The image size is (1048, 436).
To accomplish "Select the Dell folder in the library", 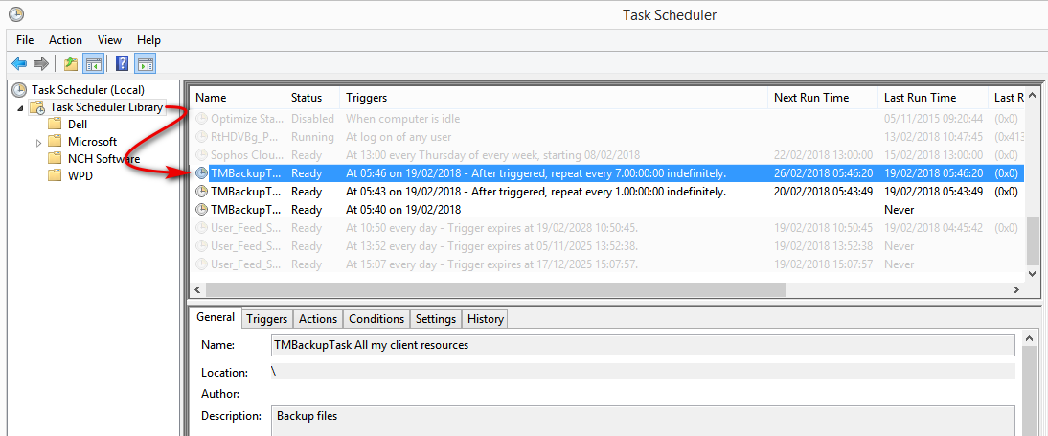I will click(x=78, y=125).
